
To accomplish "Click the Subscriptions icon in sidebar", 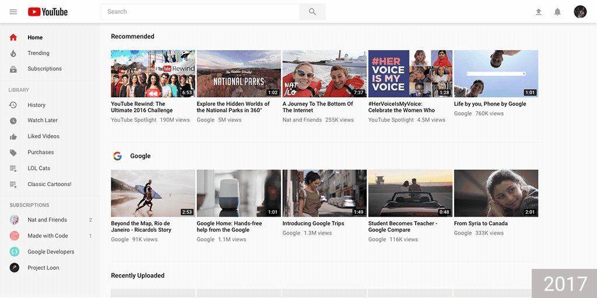I will click(13, 69).
